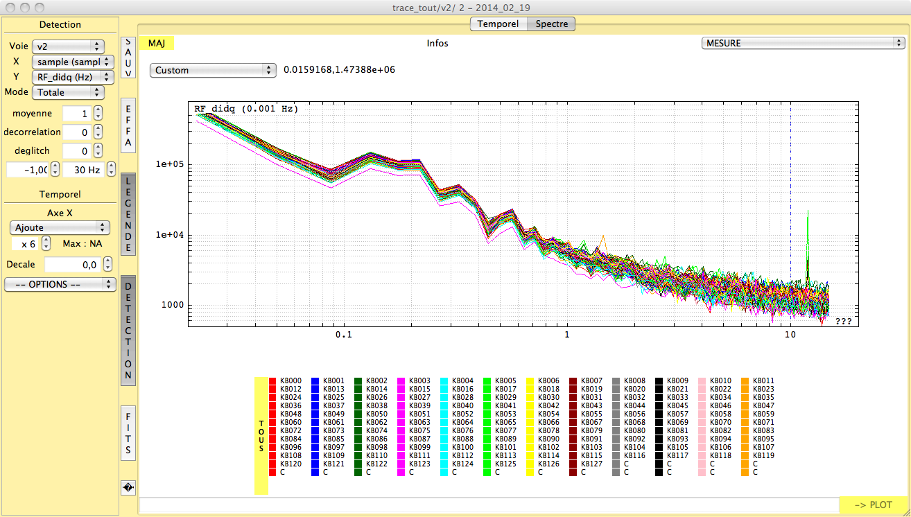Click the MAJ button
The image size is (911, 517).
pyautogui.click(x=157, y=43)
